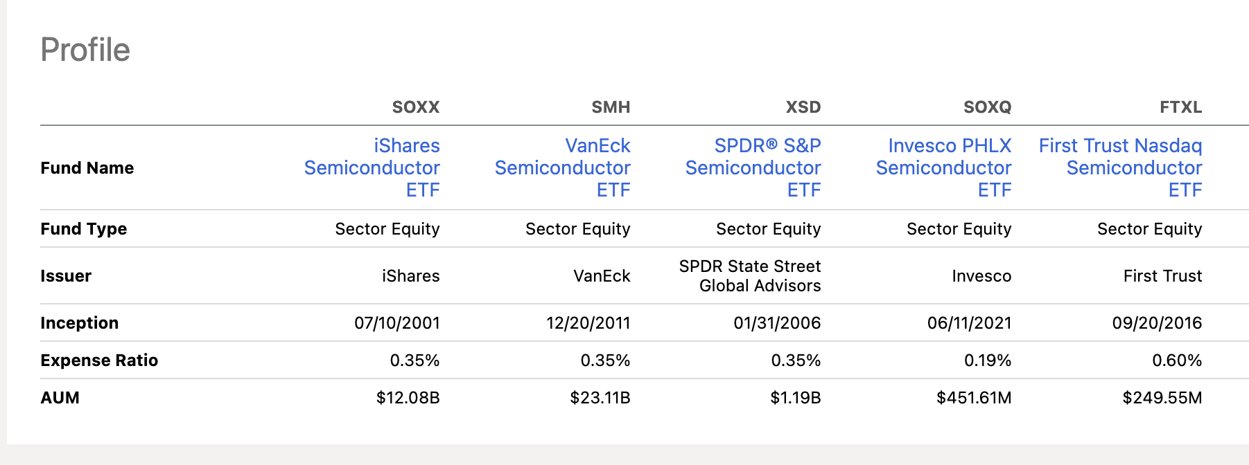
Task: Select the Fund Type row label
Action: 84,229
